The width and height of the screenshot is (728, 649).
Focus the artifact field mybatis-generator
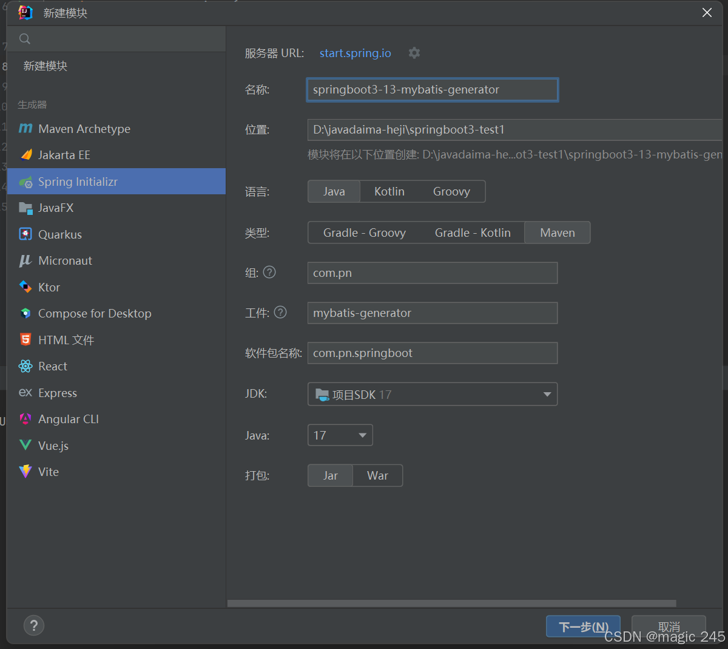click(x=433, y=313)
